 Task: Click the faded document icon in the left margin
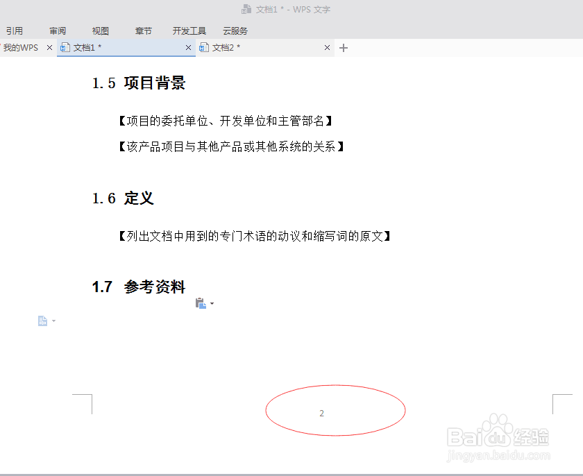click(41, 320)
